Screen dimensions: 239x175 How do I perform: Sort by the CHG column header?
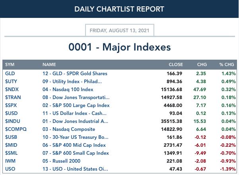202,64
